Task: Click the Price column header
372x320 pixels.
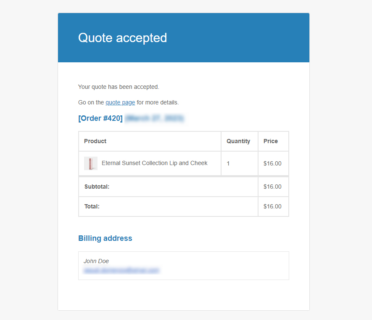Action: tap(271, 141)
